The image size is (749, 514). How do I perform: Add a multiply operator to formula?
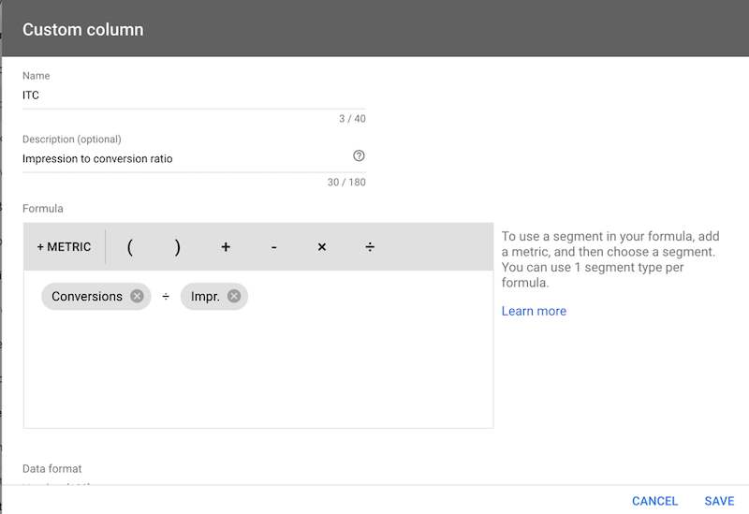point(321,247)
